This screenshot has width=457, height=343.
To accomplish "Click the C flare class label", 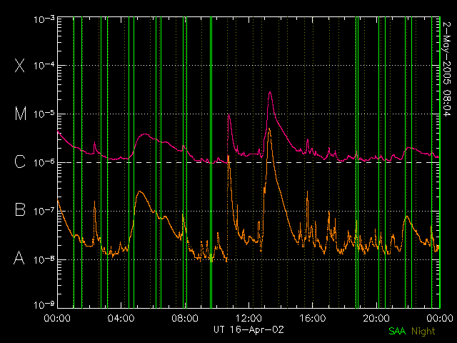I will 20,161.
